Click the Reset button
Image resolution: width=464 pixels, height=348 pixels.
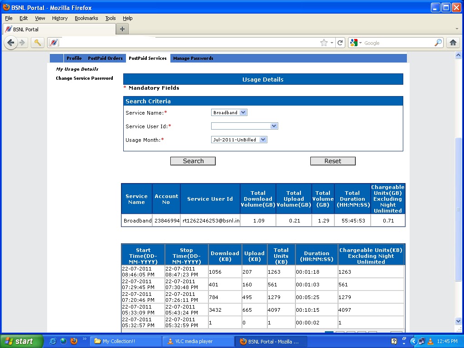(333, 161)
